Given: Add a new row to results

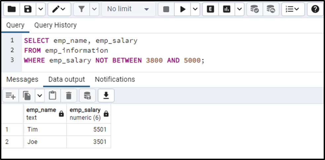Looking at the screenshot, I should click(x=10, y=96).
